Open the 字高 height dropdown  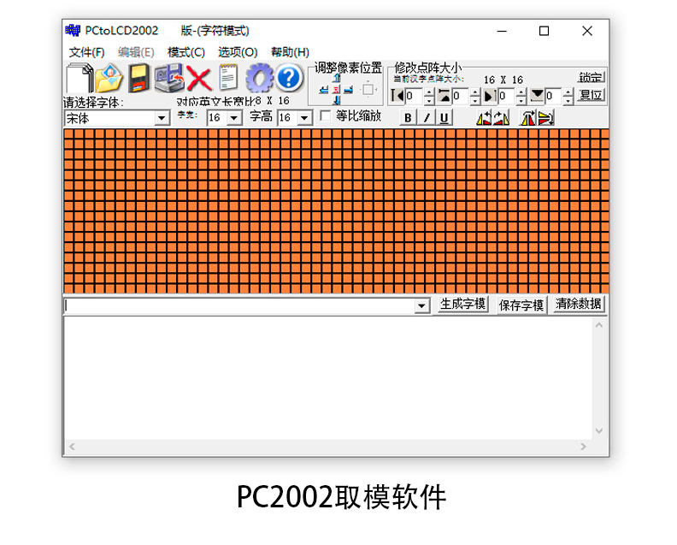point(304,117)
